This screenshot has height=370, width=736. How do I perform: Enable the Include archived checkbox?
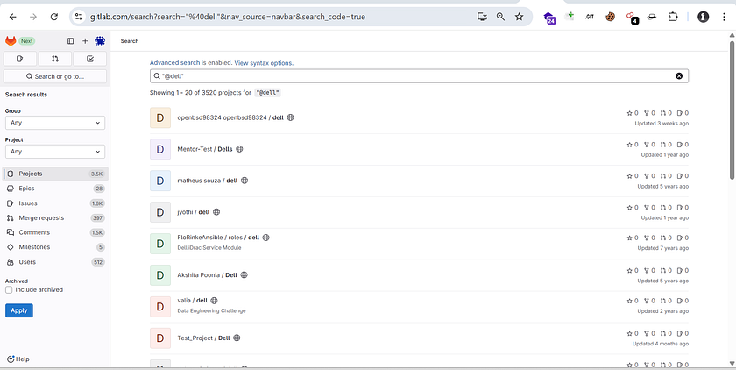click(9, 289)
